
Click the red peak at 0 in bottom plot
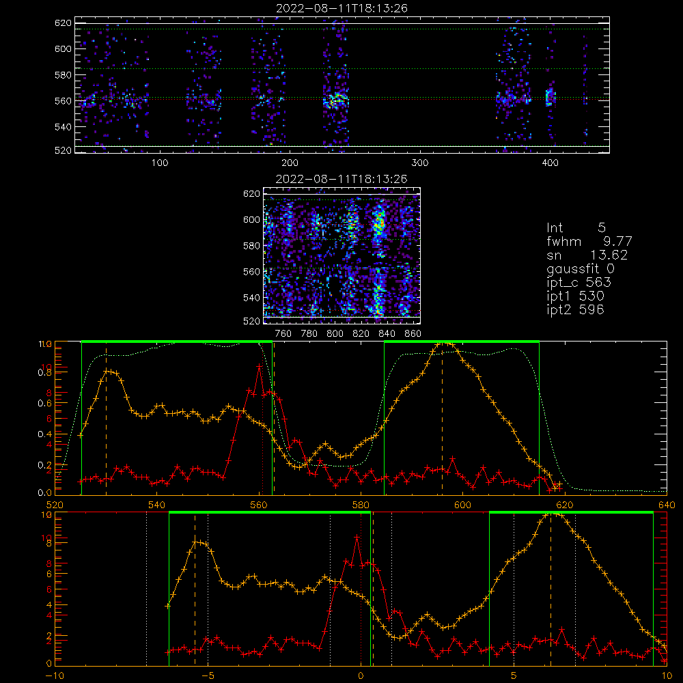pos(357,538)
